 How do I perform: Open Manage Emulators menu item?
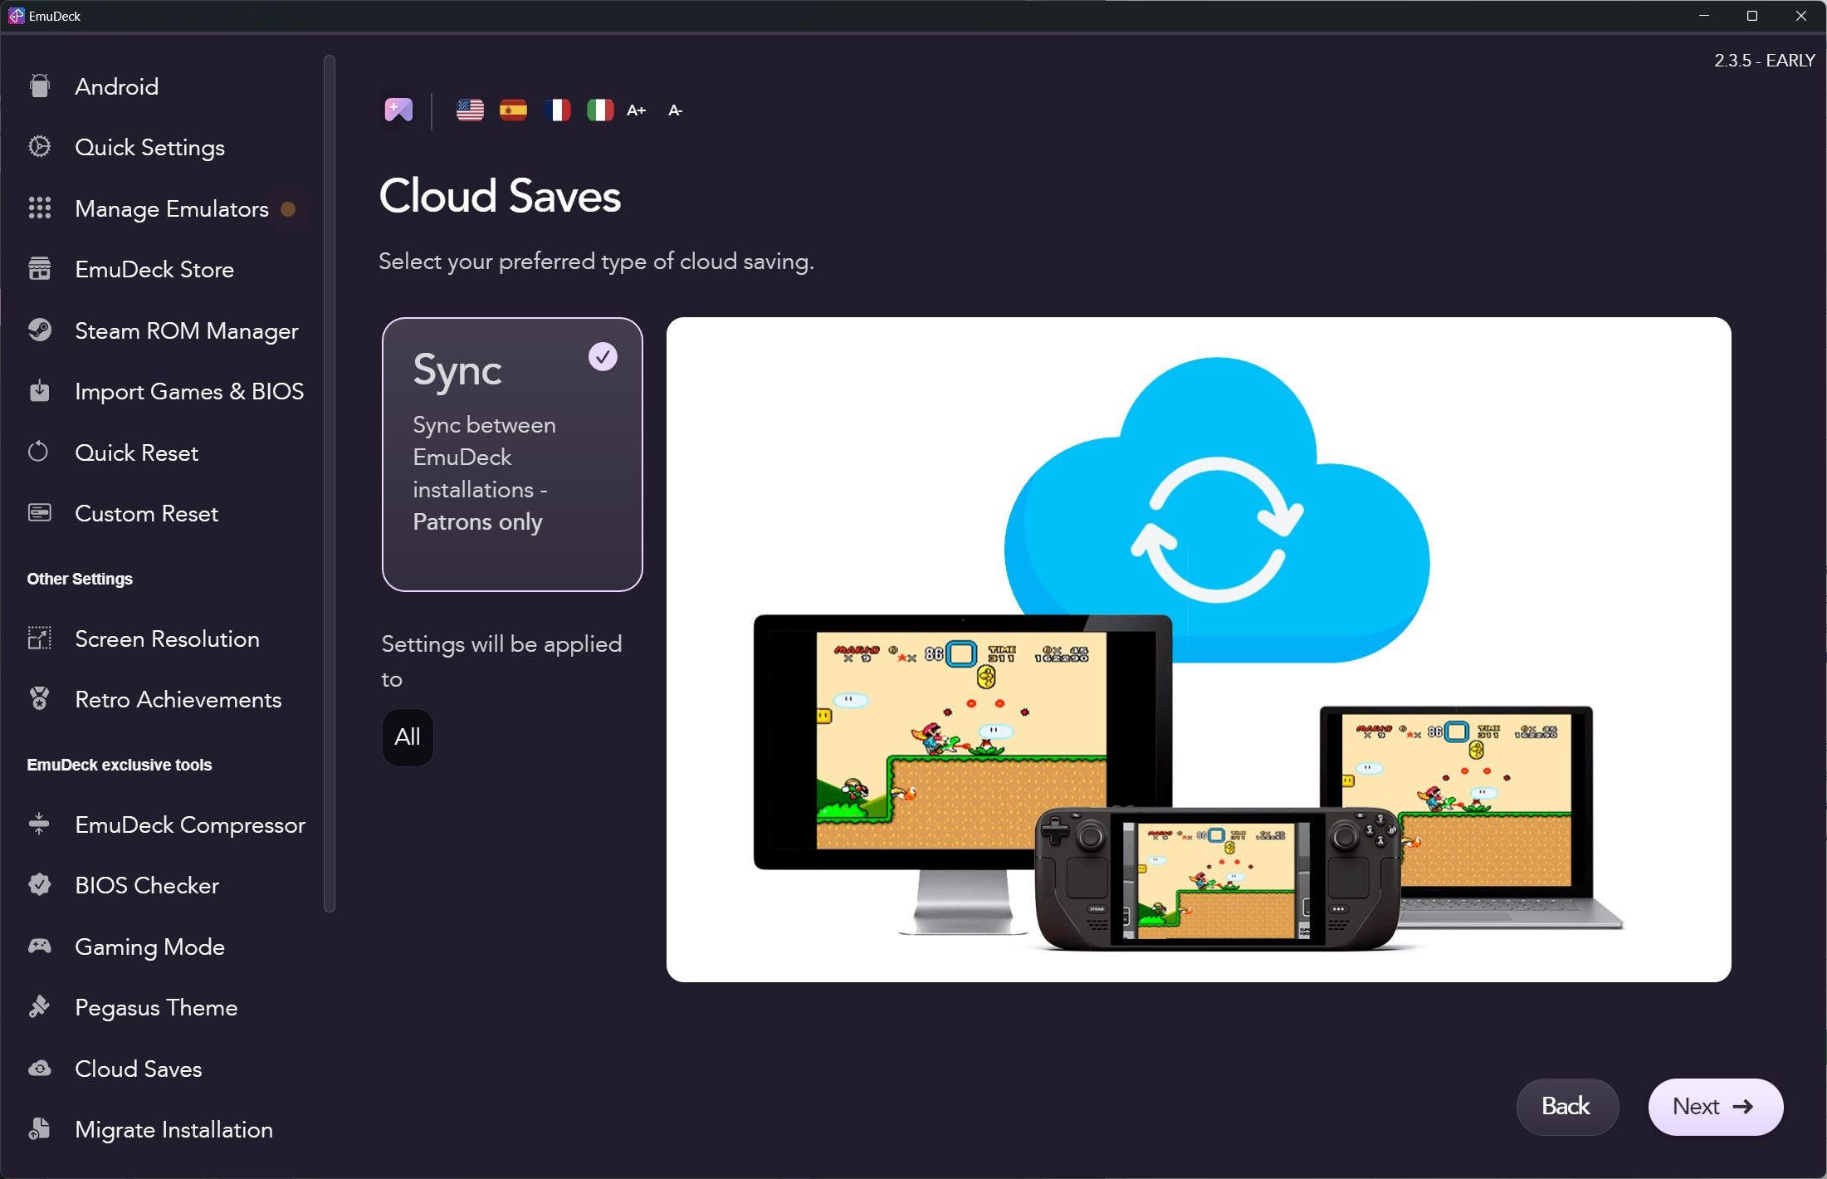point(172,208)
